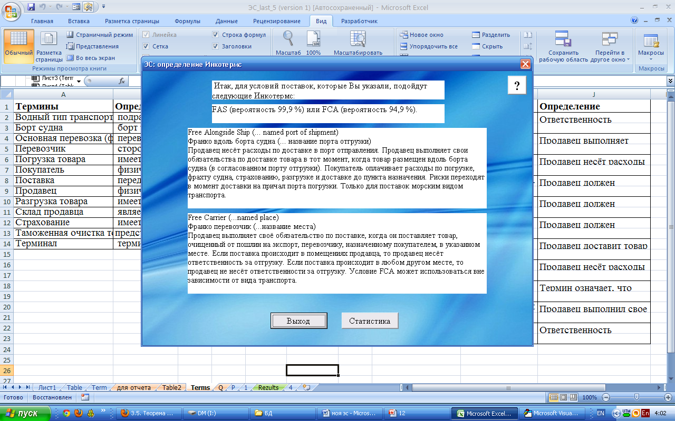
Task: Toggle the Заголовки headings checkbox
Action: (x=216, y=46)
